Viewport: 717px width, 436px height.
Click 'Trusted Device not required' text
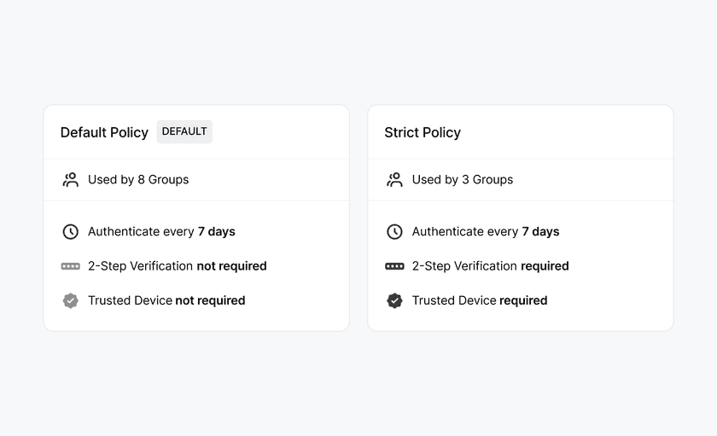[166, 300]
